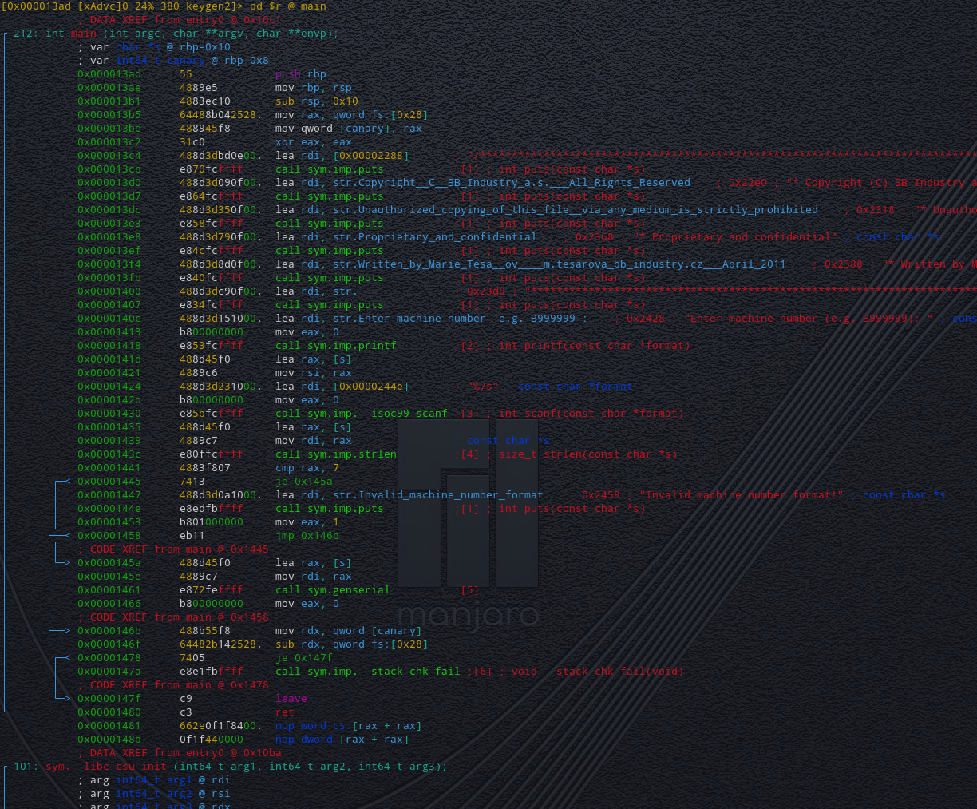Click 'arg int64_t arg1 @ rdi' line
This screenshot has width=977, height=809.
click(x=154, y=780)
